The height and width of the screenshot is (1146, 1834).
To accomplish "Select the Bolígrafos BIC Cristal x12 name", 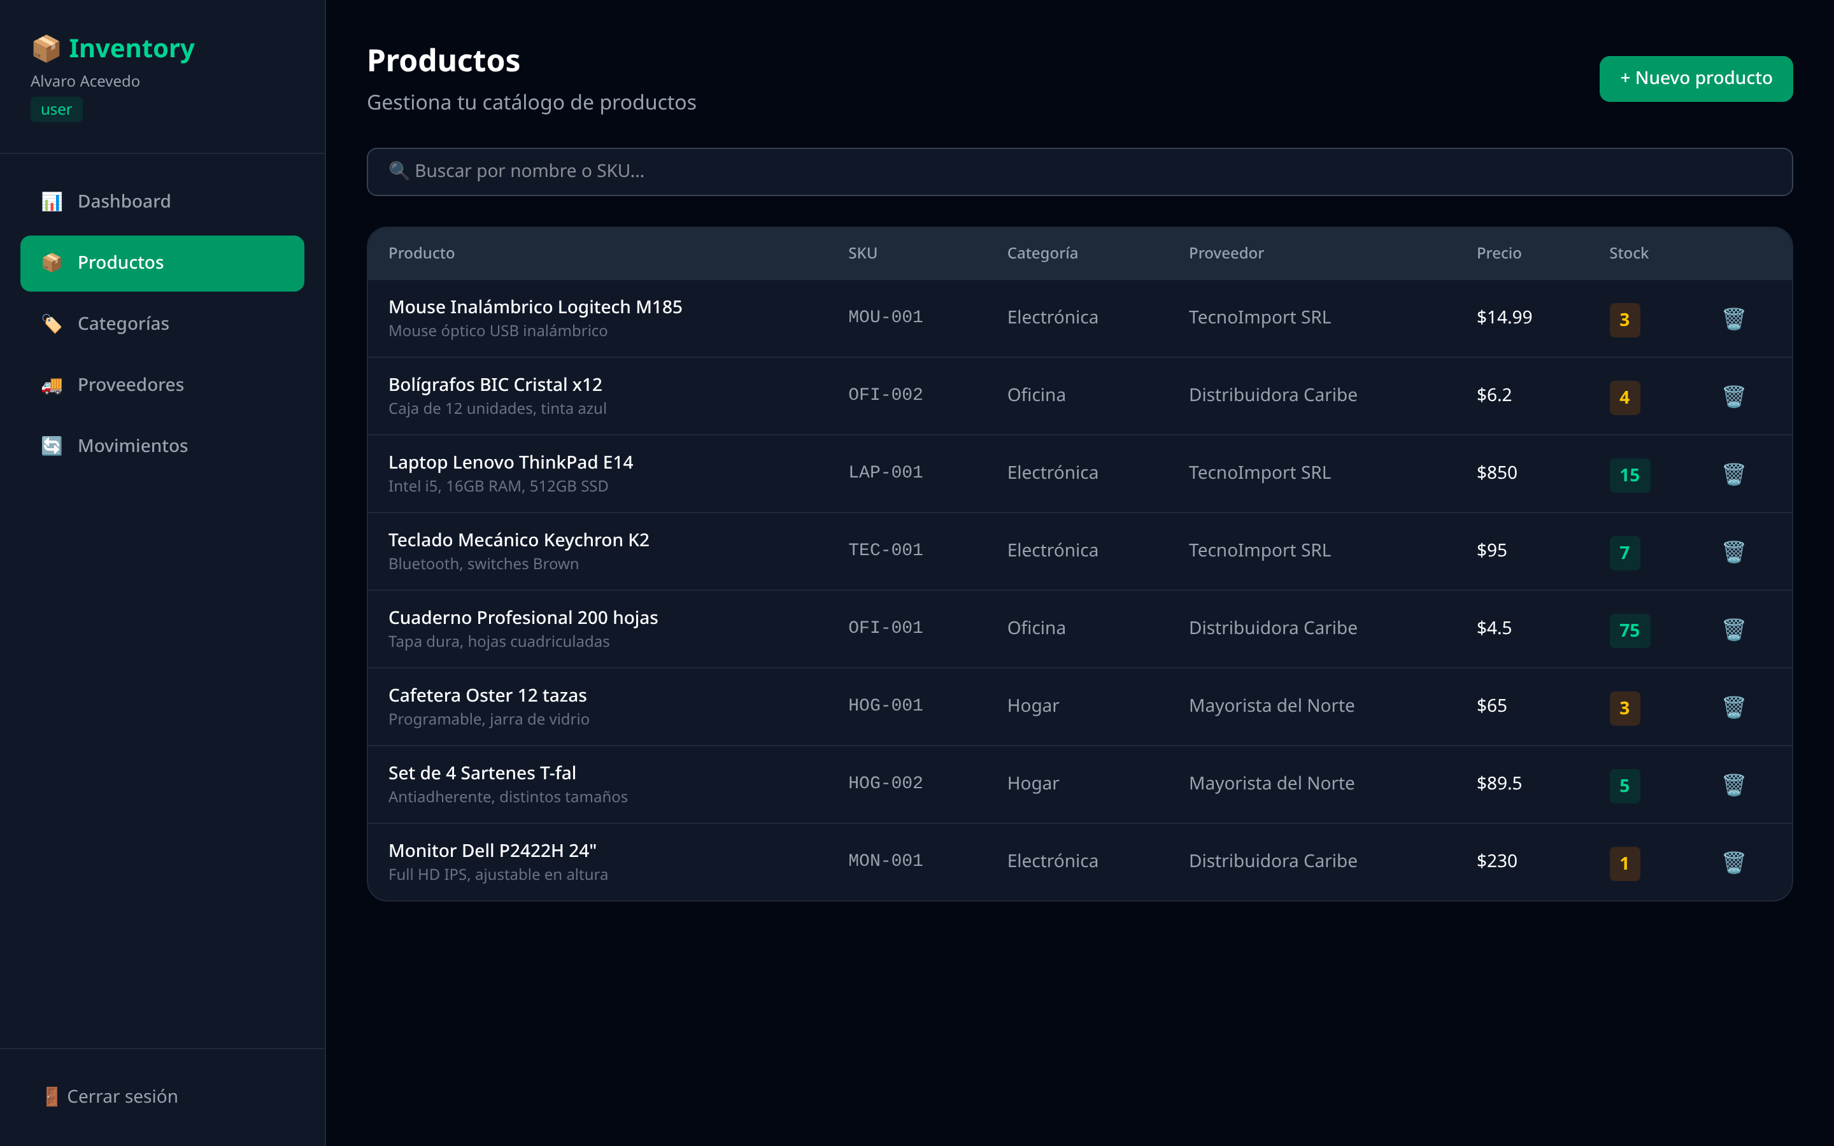I will (495, 385).
